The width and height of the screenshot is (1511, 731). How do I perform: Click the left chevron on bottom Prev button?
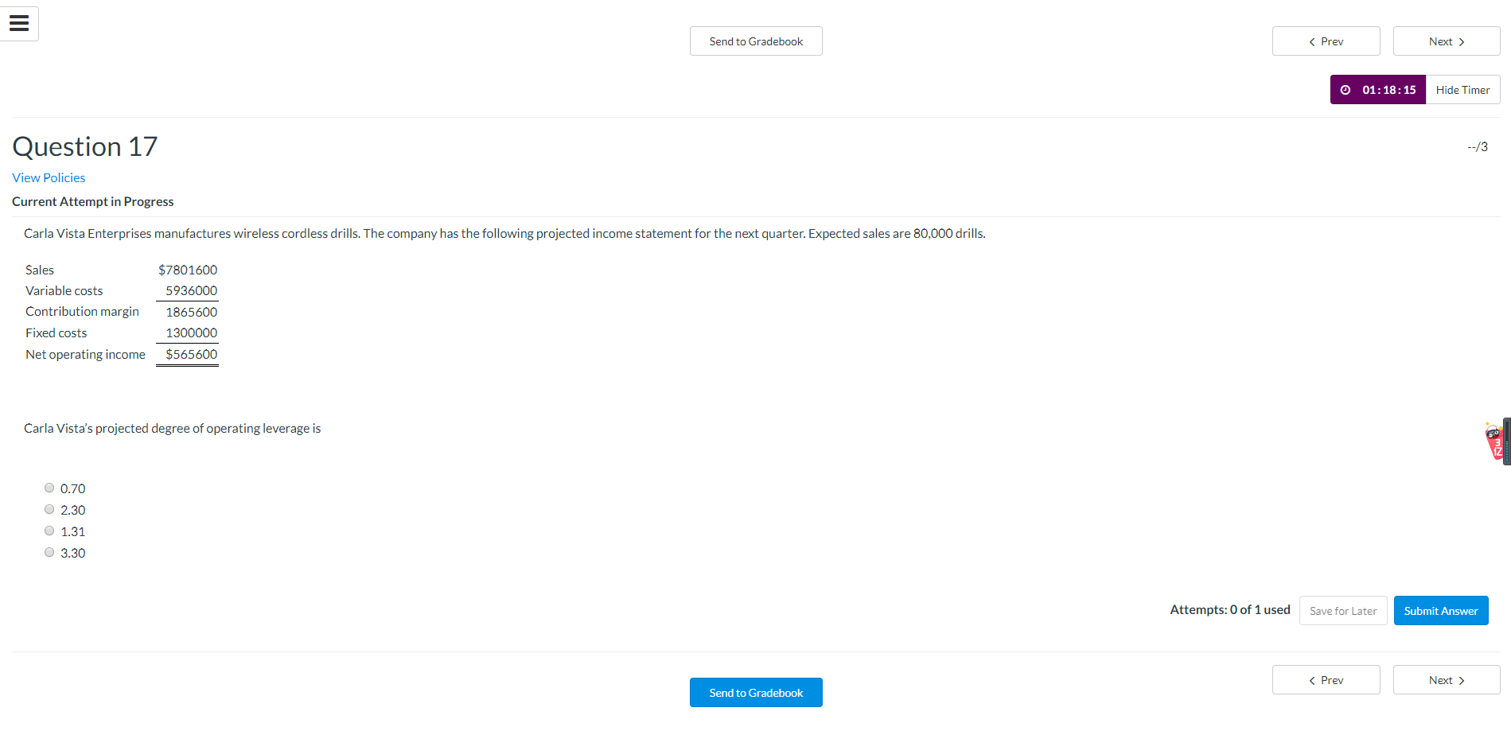tap(1310, 679)
